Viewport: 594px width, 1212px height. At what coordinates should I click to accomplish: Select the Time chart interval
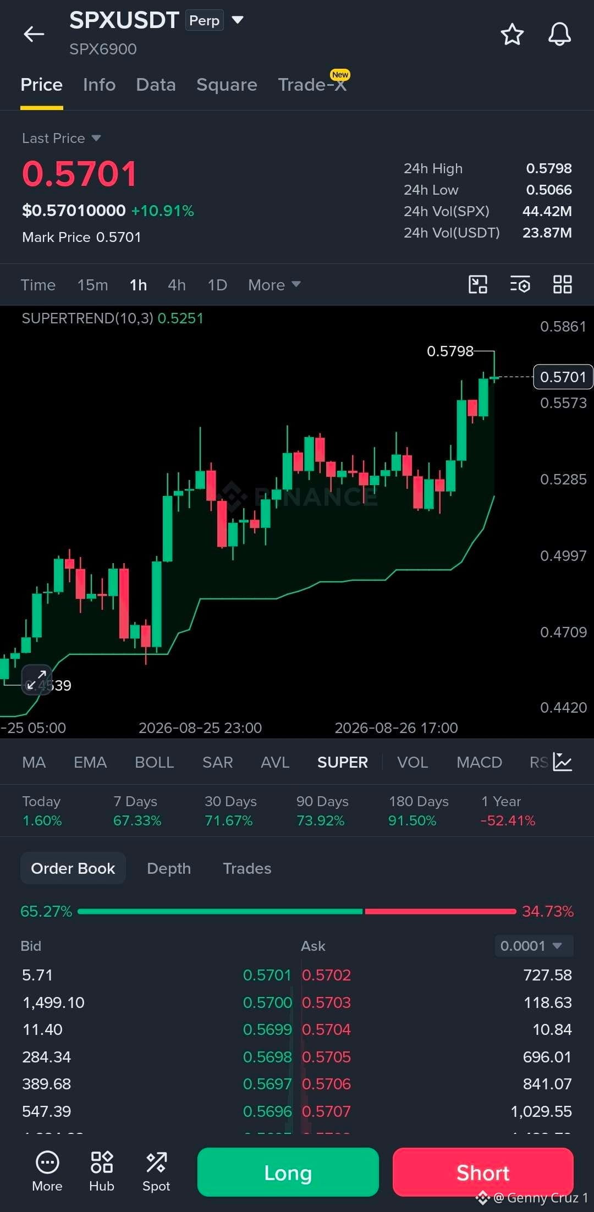tap(38, 285)
